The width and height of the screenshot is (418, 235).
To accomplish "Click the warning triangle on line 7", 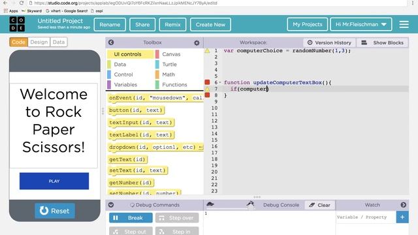I will tap(207, 89).
